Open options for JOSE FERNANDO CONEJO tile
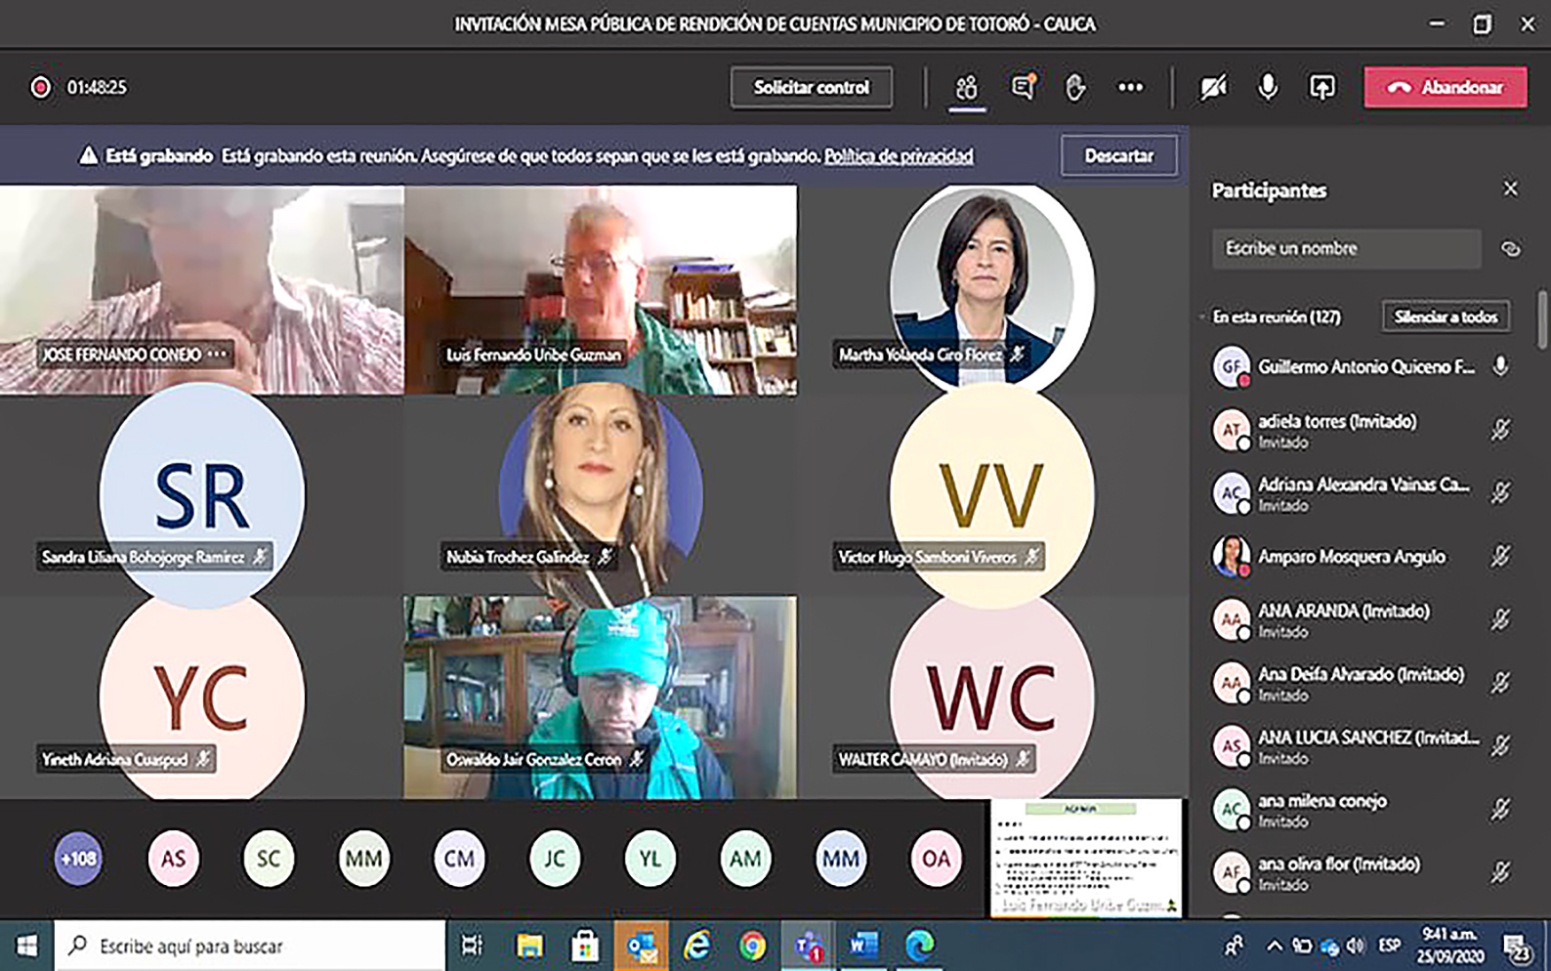1551x971 pixels. pyautogui.click(x=217, y=354)
